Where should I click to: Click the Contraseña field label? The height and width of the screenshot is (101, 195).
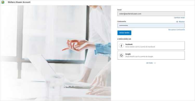tap(121, 21)
